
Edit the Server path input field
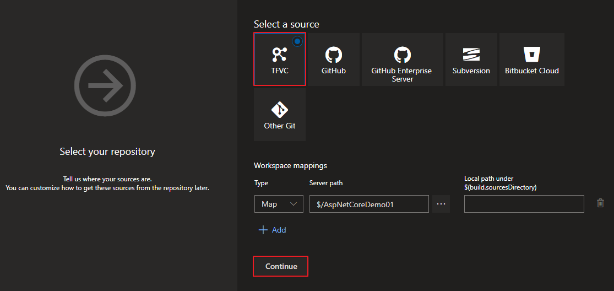[x=369, y=204]
